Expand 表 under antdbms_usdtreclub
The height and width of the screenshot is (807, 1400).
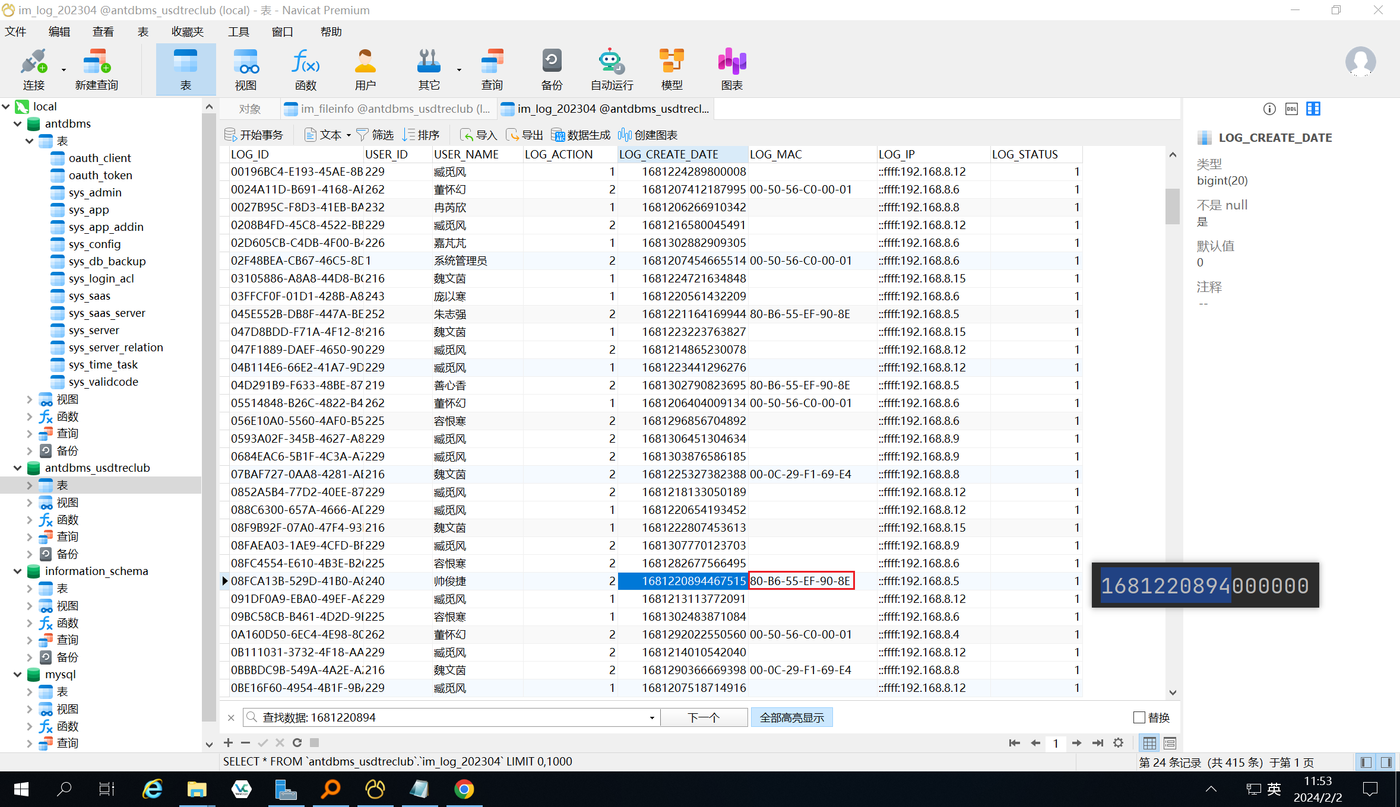[30, 485]
